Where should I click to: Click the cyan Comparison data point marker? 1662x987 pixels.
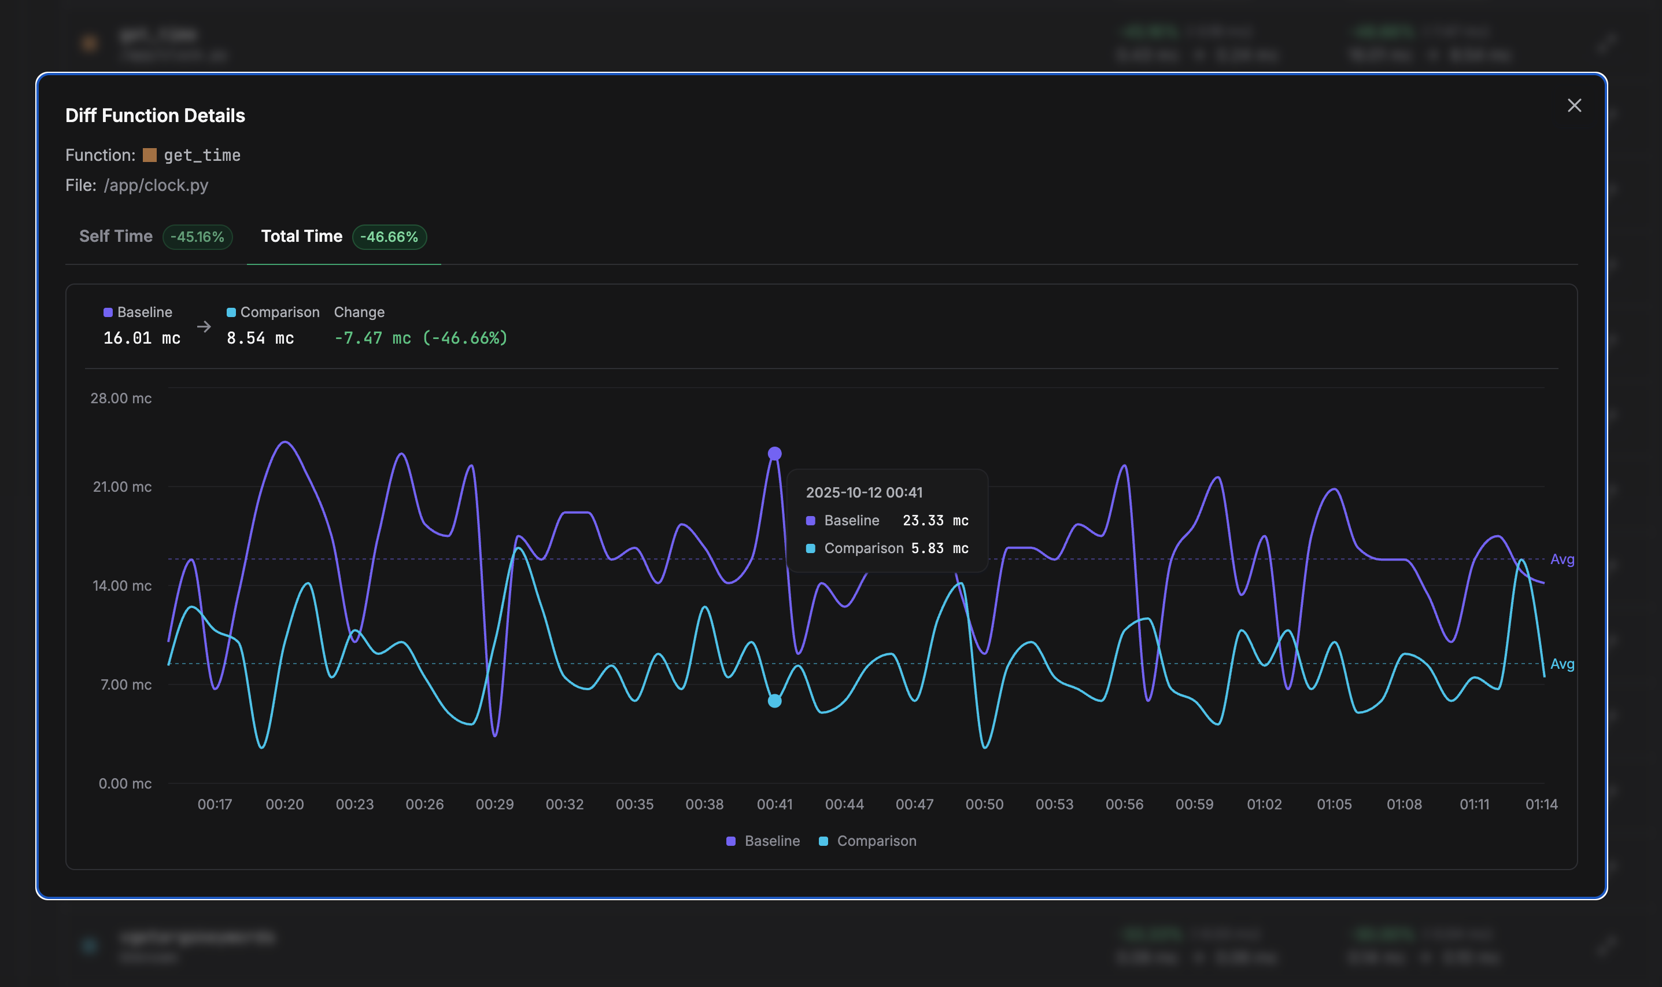coord(774,701)
